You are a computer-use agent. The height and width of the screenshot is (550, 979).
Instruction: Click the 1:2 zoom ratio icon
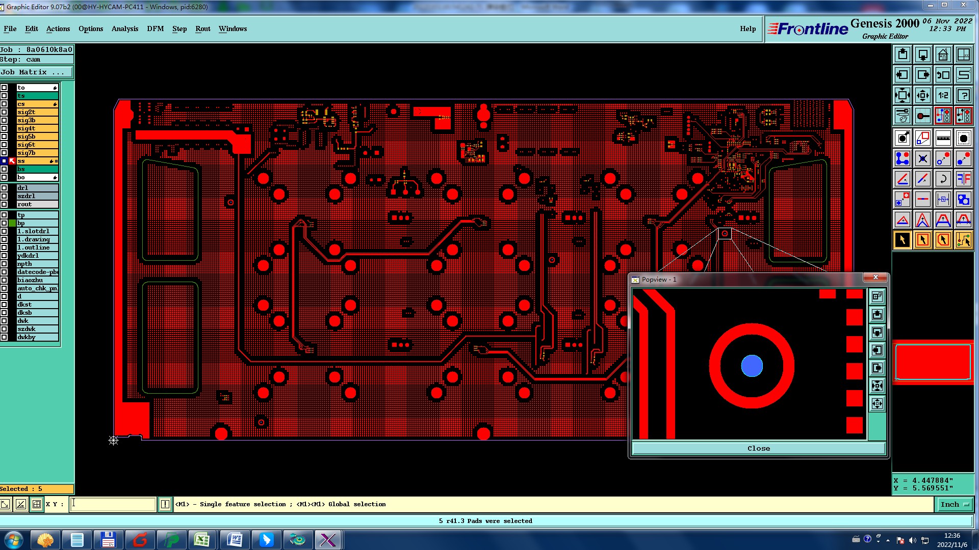943,95
